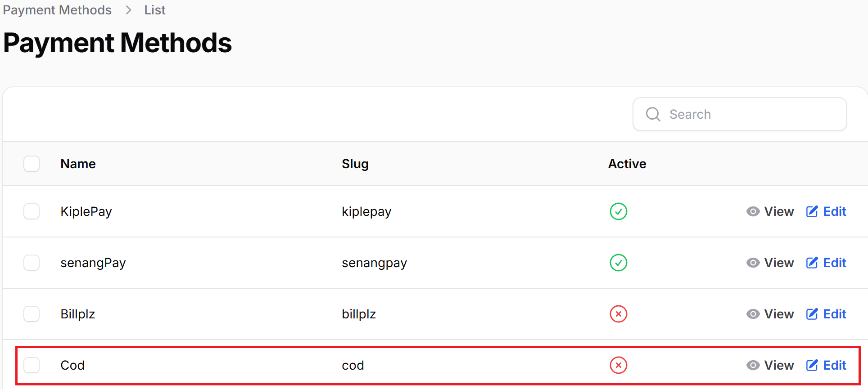Select the Billplz row checkbox

pyautogui.click(x=32, y=314)
